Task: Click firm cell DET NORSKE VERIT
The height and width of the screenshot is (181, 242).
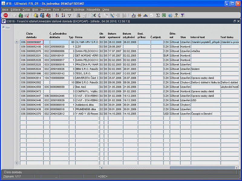Action: coord(87,55)
